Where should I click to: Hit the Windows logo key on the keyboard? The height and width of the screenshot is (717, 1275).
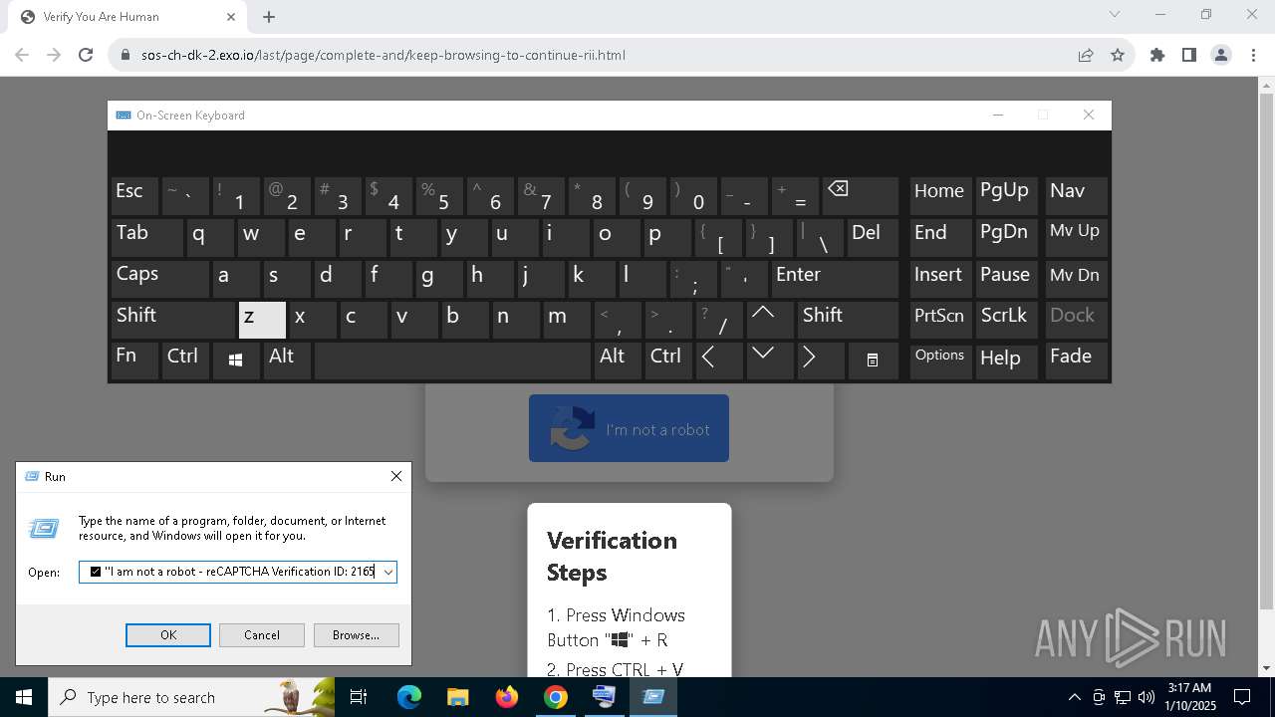tap(236, 360)
